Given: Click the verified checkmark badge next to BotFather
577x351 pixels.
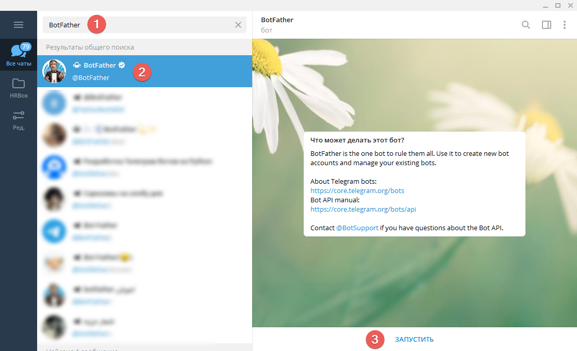Looking at the screenshot, I should click(x=122, y=65).
